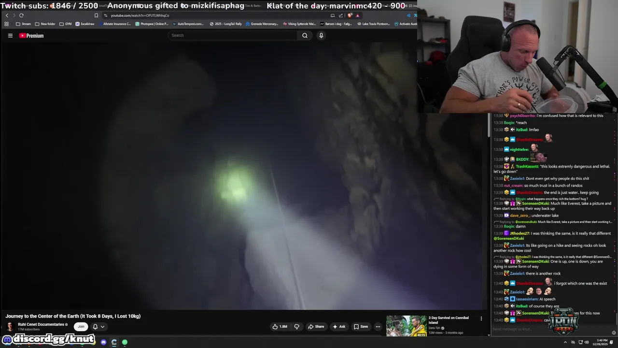Open the Brave rewards triangle icon
This screenshot has width=618, height=348.
[358, 15]
